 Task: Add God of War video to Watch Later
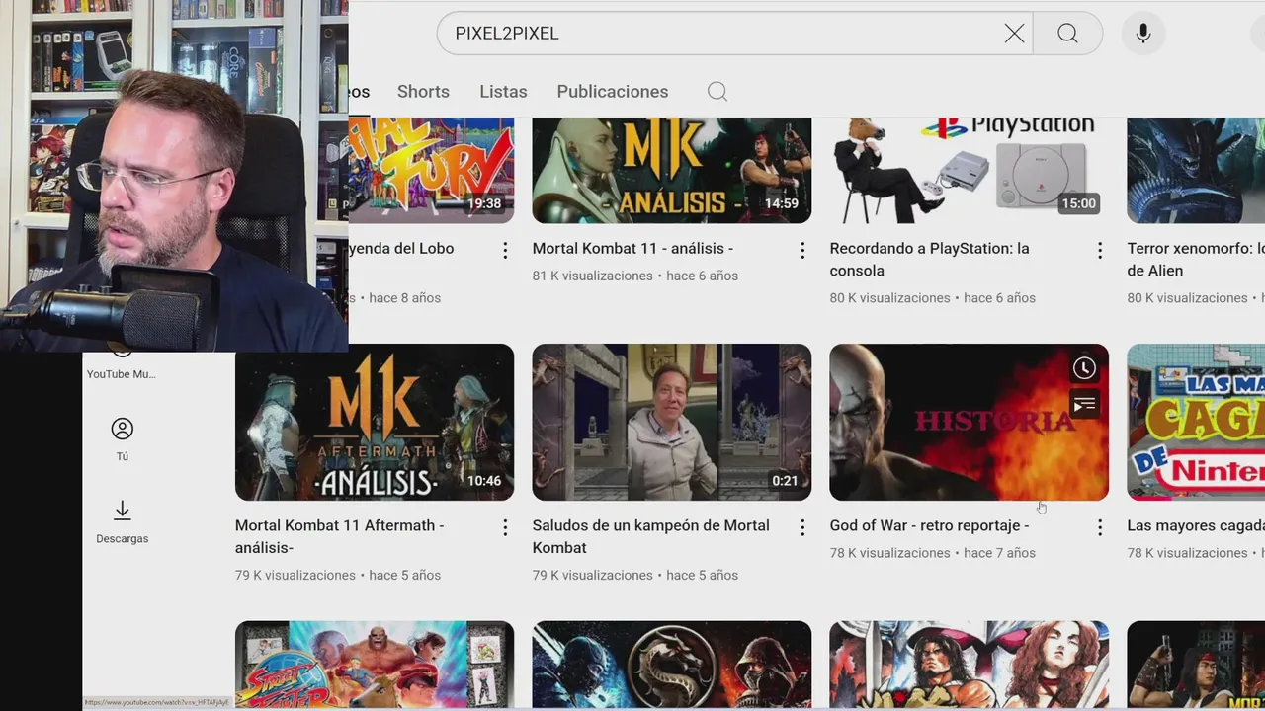point(1084,368)
